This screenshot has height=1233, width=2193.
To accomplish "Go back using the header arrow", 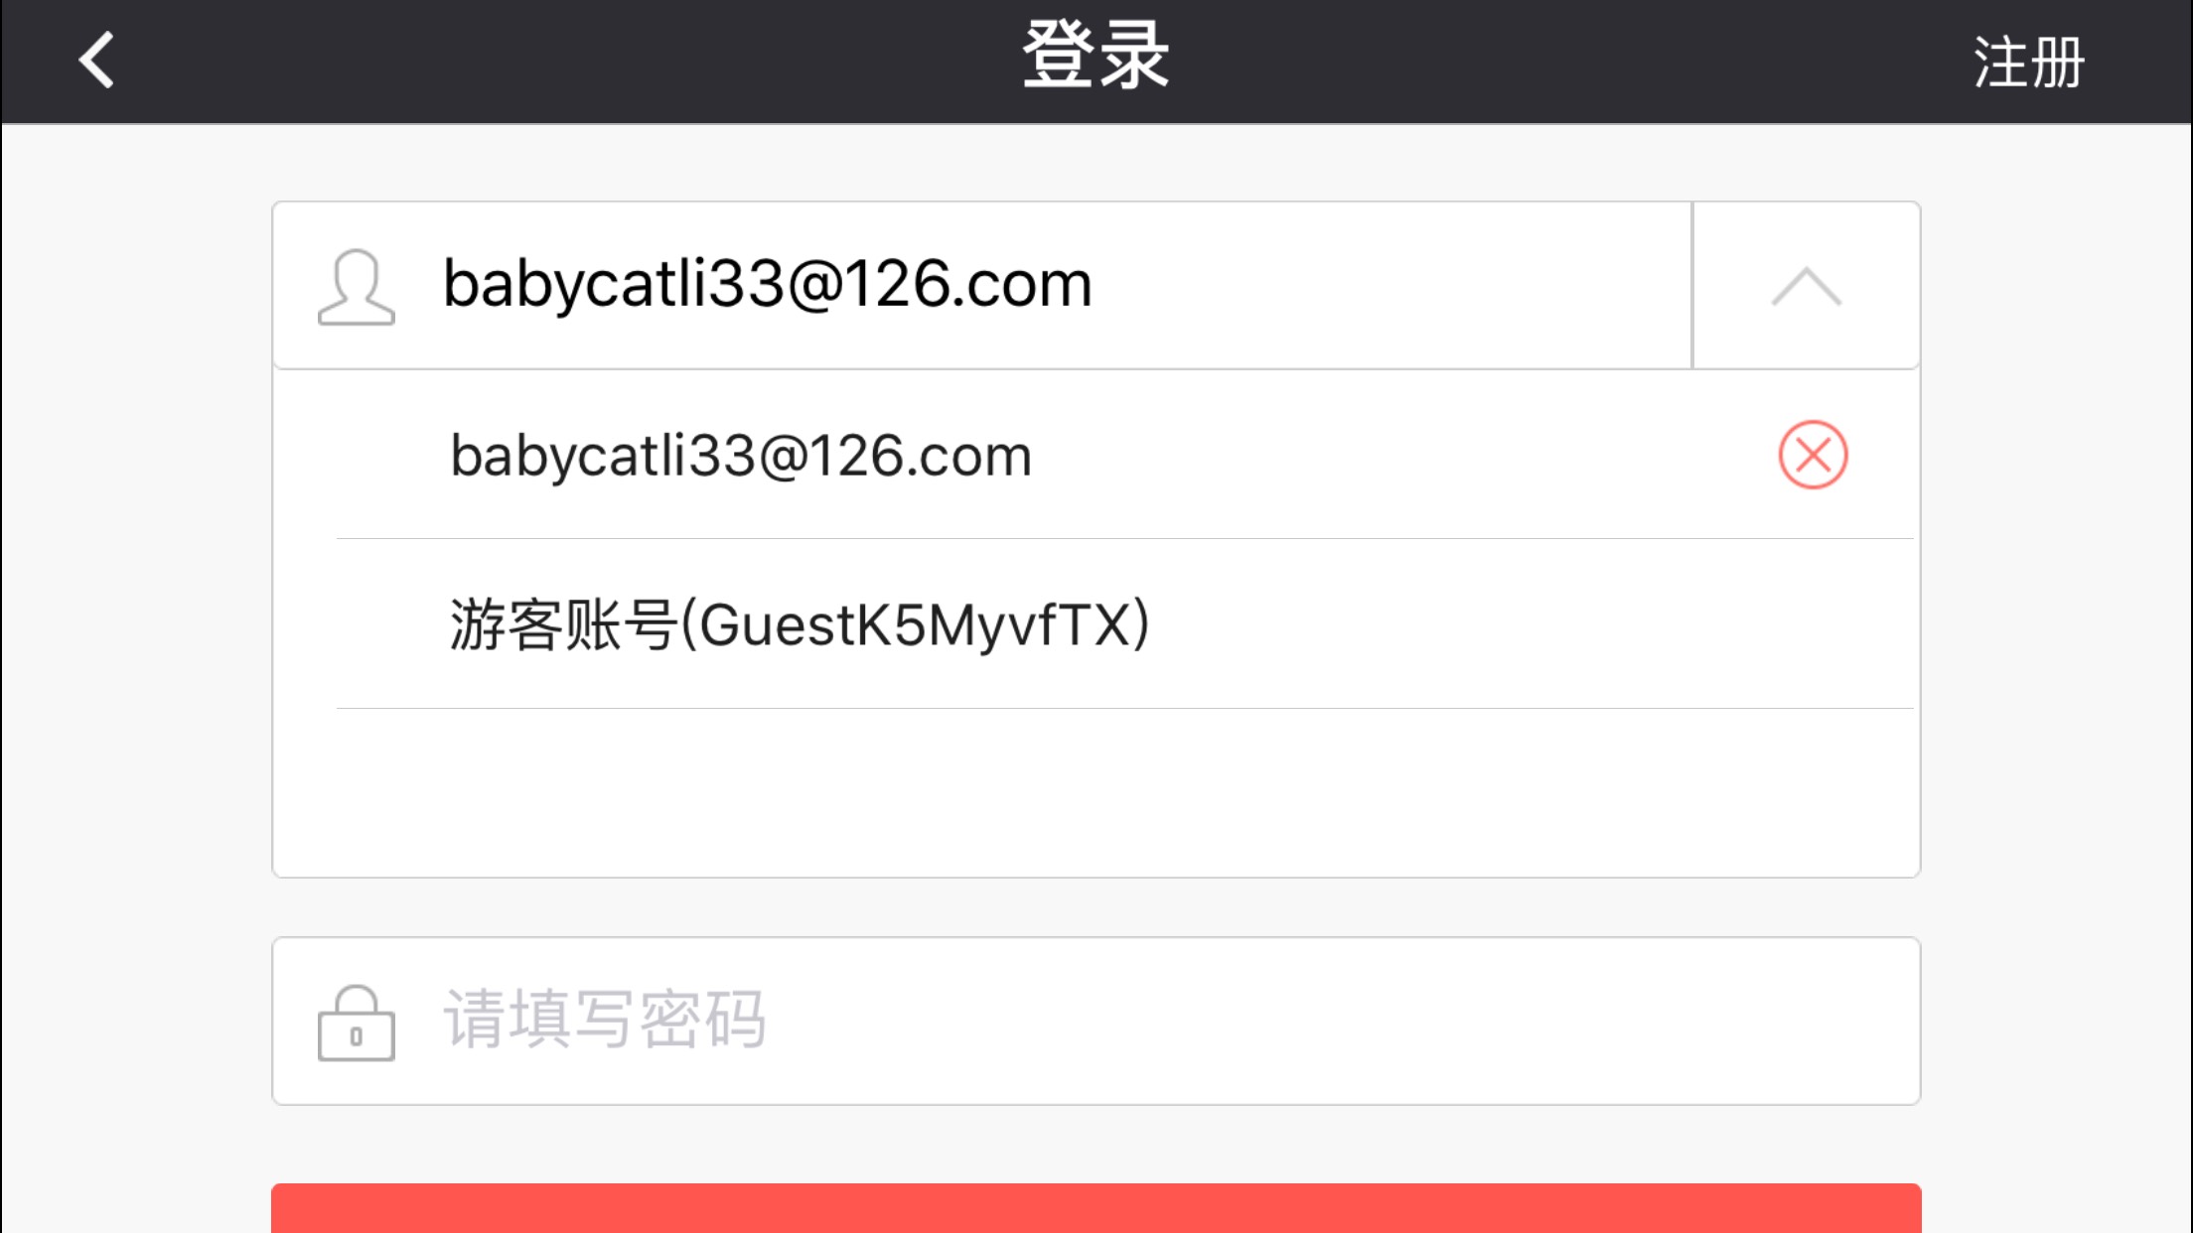I will (x=96, y=61).
